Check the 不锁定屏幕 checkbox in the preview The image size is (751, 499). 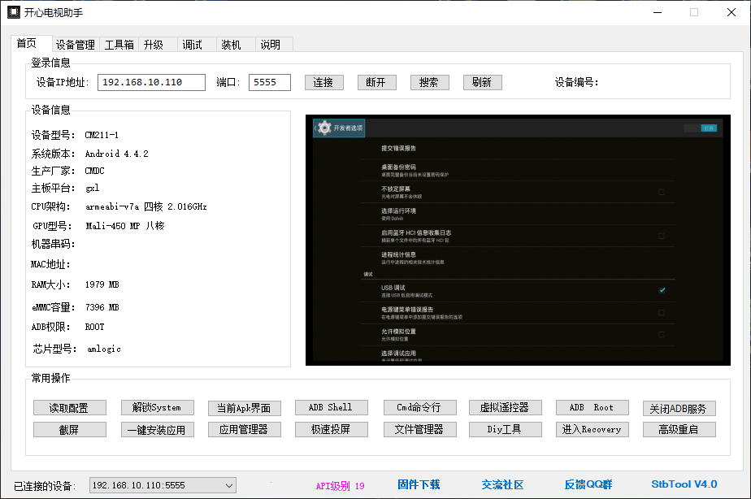tap(662, 193)
